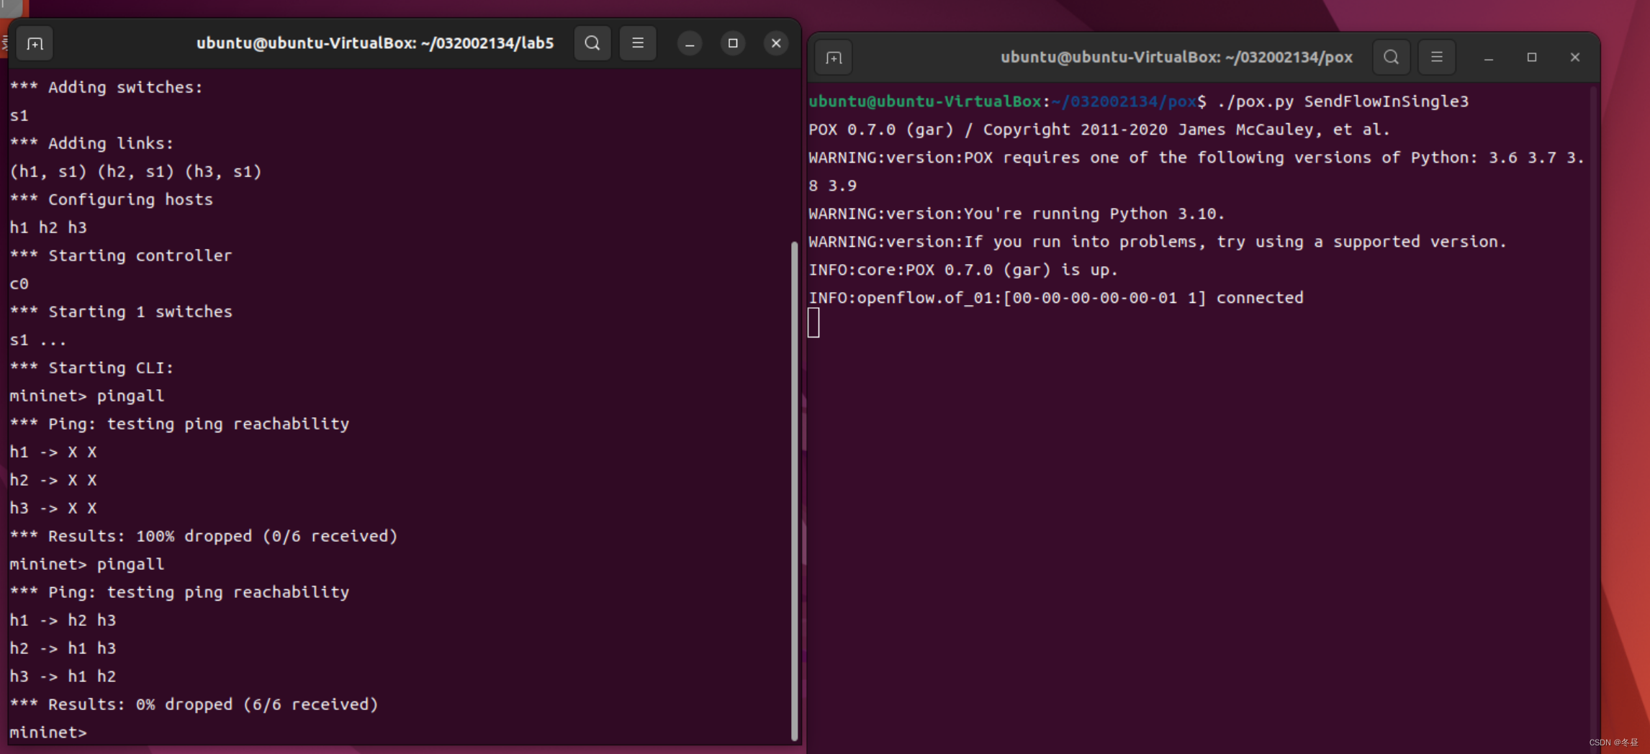Click the 'h1 -> h2 h3' ping result line
The image size is (1650, 754).
point(63,620)
